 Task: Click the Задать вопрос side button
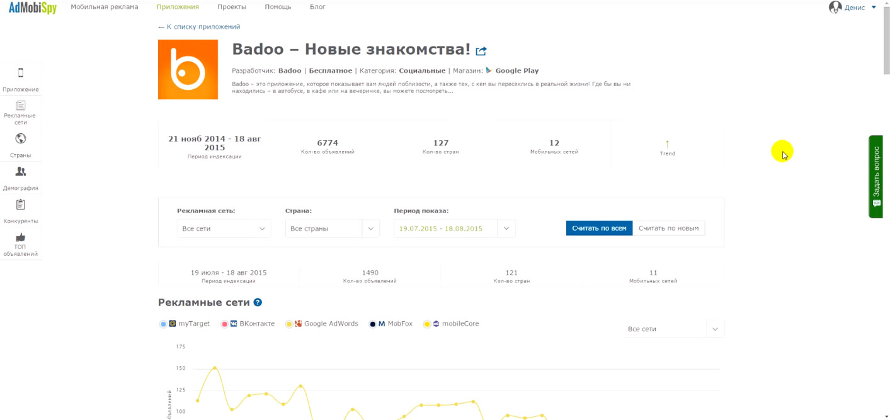point(876,177)
